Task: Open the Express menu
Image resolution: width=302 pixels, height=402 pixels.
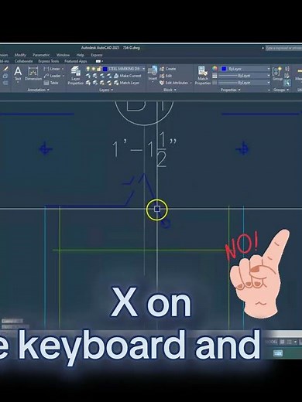Action: click(x=97, y=55)
